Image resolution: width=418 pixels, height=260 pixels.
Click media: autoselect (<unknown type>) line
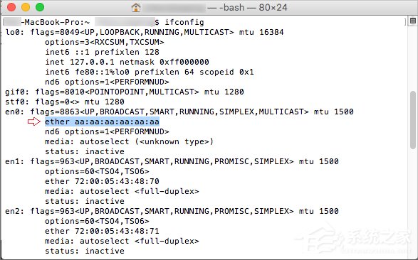pyautogui.click(x=130, y=141)
